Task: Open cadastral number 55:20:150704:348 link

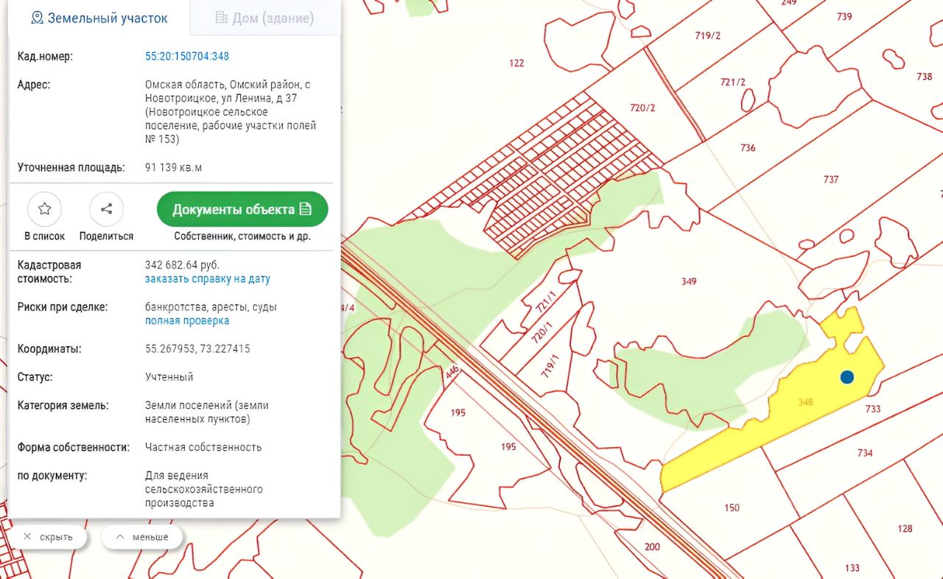Action: [x=187, y=56]
